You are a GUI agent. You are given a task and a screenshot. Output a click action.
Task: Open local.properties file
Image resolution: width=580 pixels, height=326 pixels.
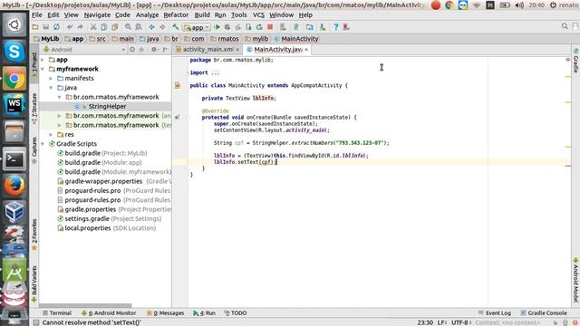[x=107, y=228]
